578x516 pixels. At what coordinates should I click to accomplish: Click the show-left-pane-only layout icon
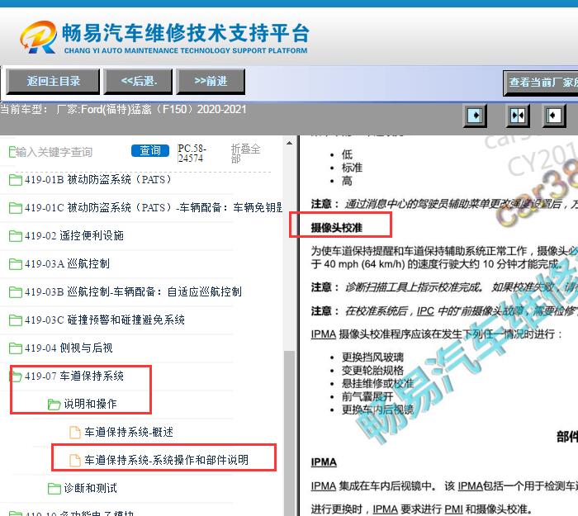coord(475,116)
